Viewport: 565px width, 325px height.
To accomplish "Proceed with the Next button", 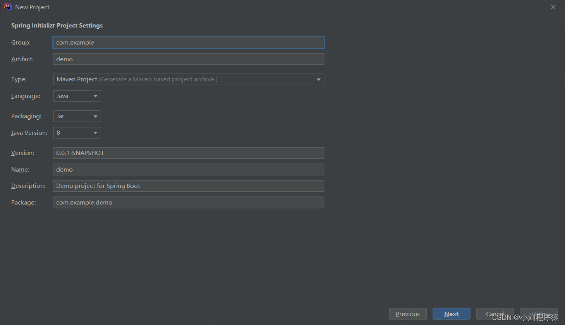I will pos(452,314).
